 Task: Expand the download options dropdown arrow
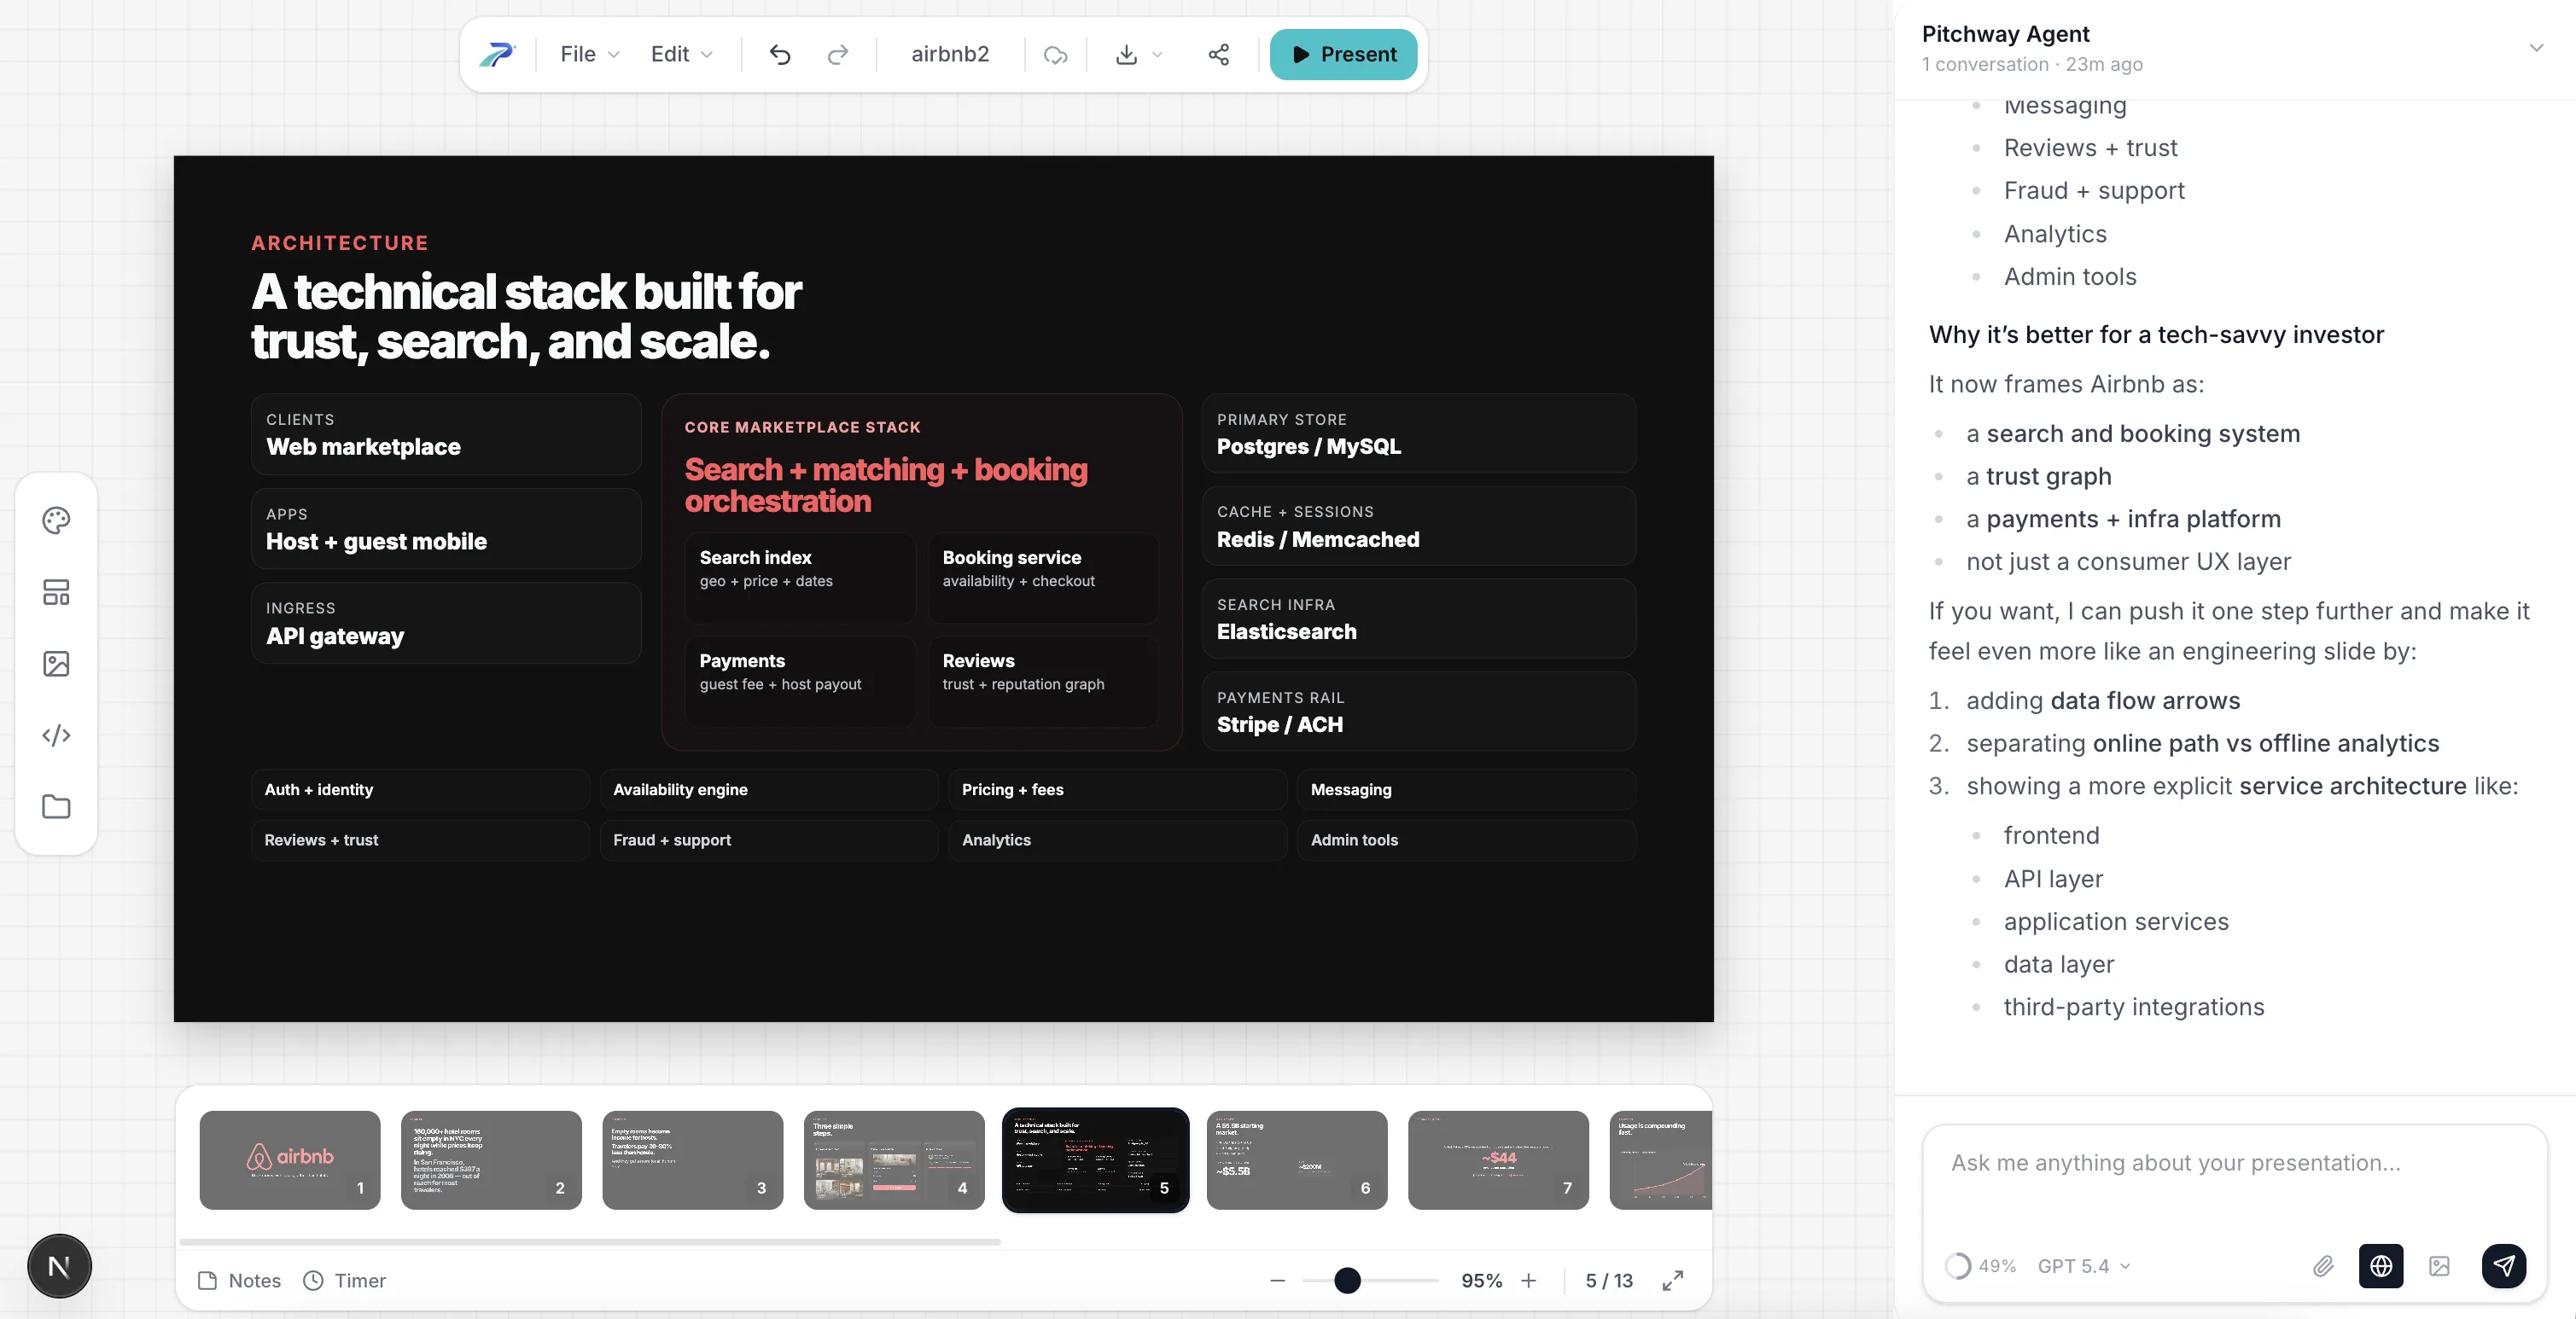point(1157,55)
